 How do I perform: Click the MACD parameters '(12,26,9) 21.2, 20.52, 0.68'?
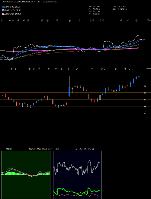point(40,149)
